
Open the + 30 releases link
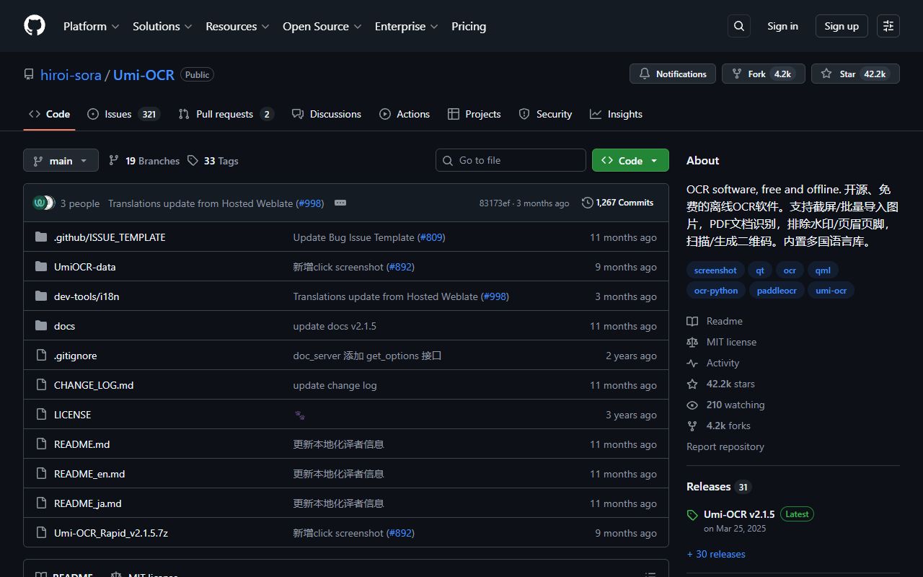pyautogui.click(x=716, y=553)
